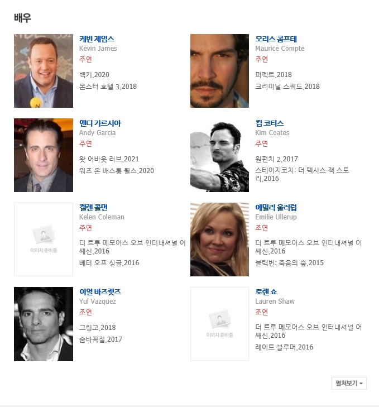Open 켈렌 콜먼 name link
This screenshot has height=407, width=379.
(93, 208)
